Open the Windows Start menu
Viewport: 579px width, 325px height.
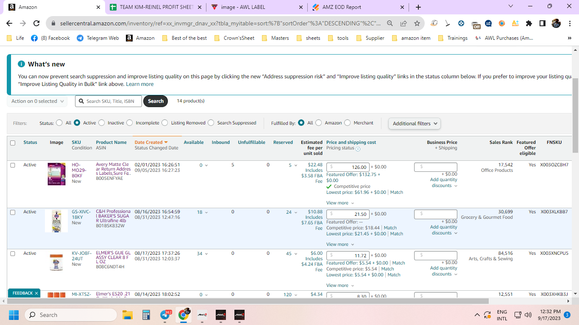[14, 315]
